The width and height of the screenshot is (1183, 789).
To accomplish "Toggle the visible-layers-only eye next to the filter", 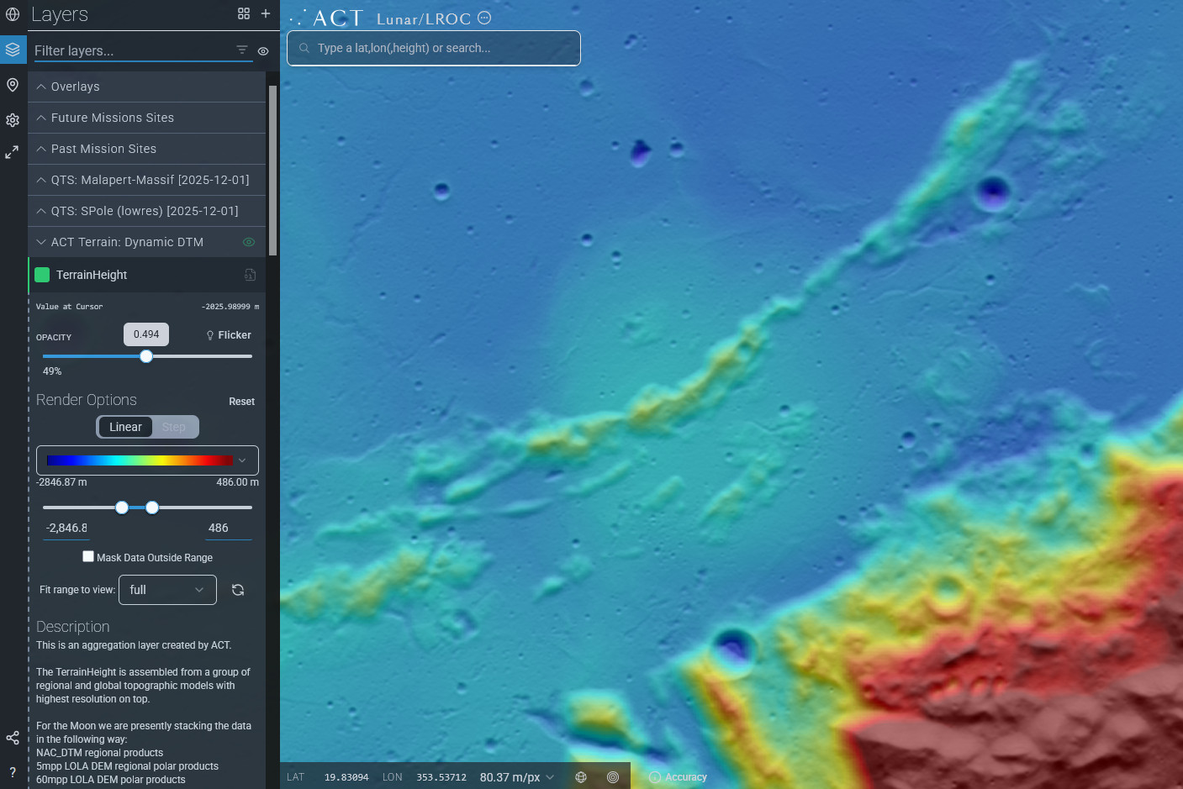I will click(263, 51).
